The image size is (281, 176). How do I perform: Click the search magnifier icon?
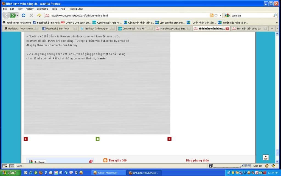tap(275, 15)
